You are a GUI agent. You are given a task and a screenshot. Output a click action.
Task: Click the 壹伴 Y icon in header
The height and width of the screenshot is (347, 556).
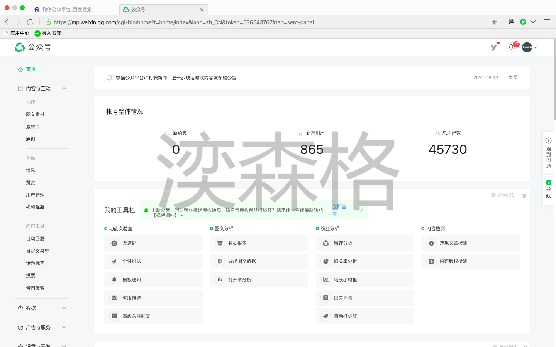click(494, 47)
